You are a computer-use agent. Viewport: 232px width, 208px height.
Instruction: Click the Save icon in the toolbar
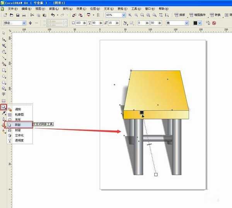click(18, 15)
